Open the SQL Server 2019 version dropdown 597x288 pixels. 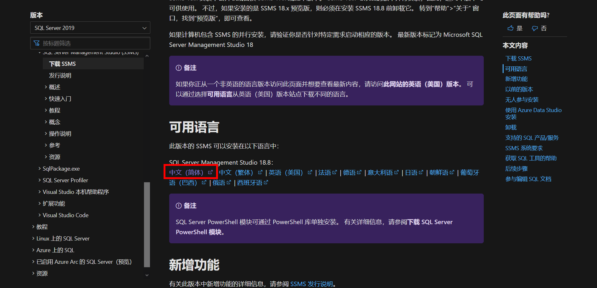point(90,28)
